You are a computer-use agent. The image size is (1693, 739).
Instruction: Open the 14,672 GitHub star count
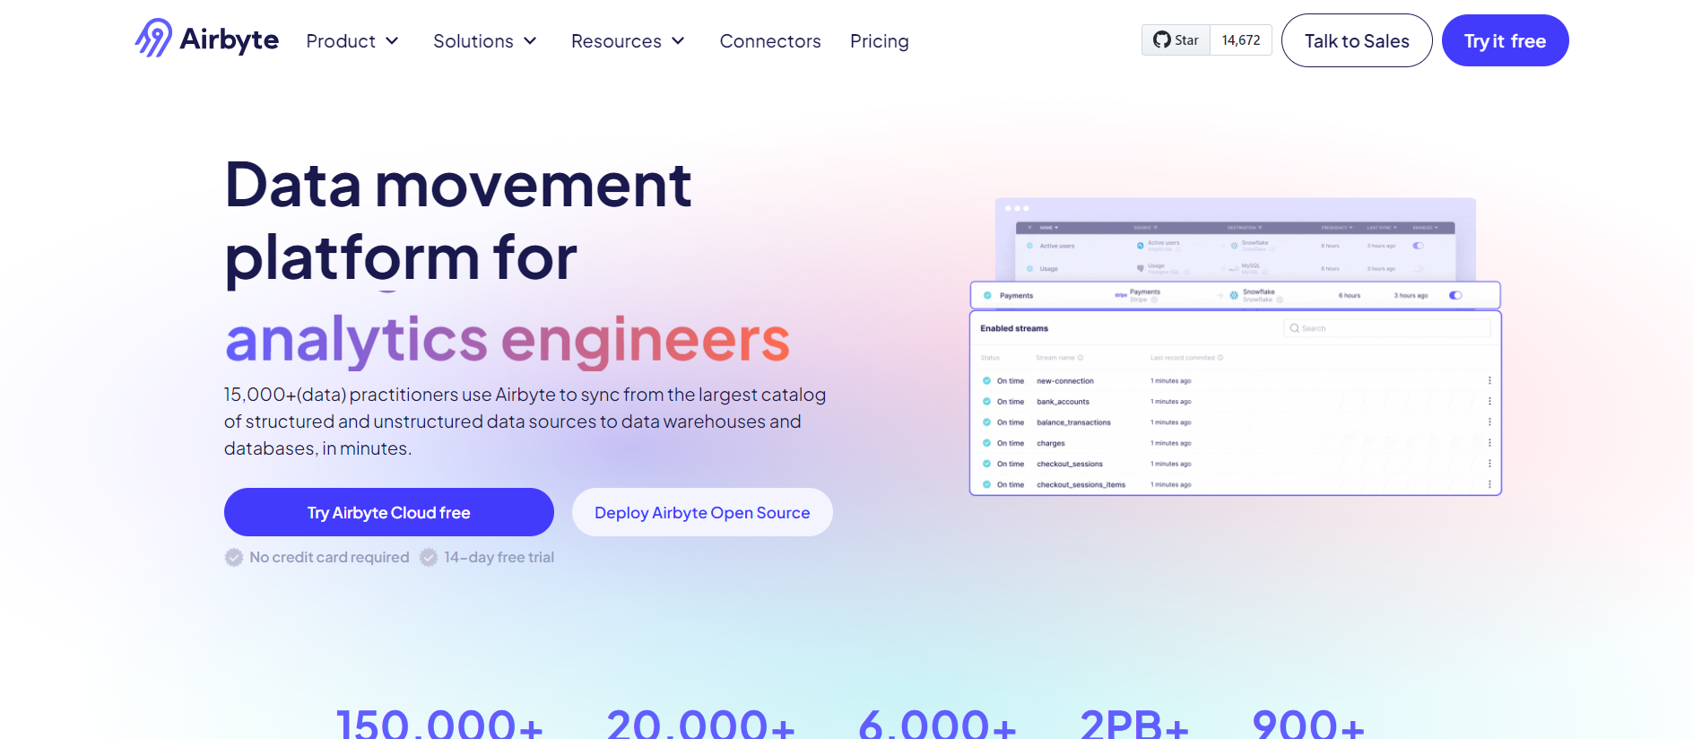(x=1241, y=40)
